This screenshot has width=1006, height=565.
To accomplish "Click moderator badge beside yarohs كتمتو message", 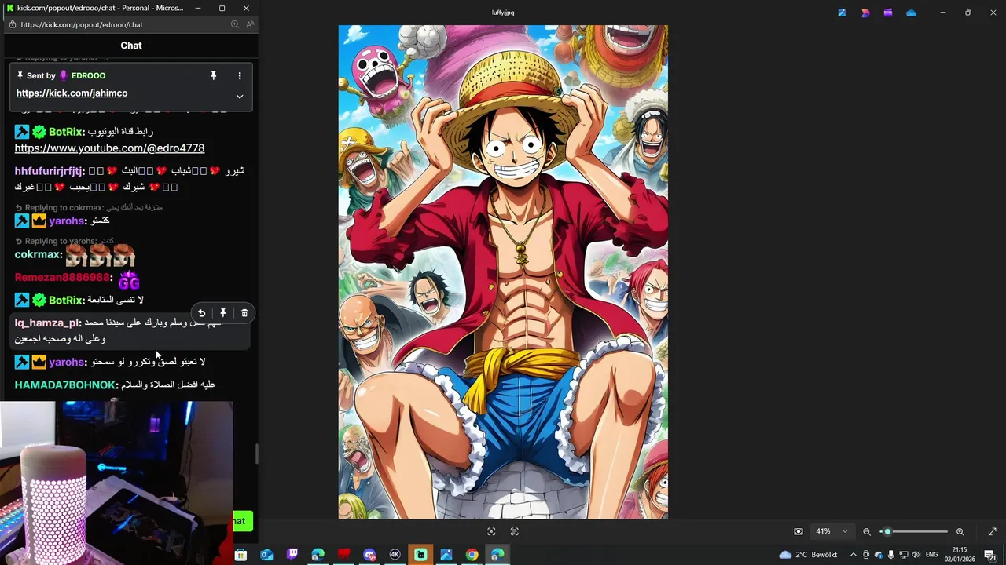I will point(21,221).
